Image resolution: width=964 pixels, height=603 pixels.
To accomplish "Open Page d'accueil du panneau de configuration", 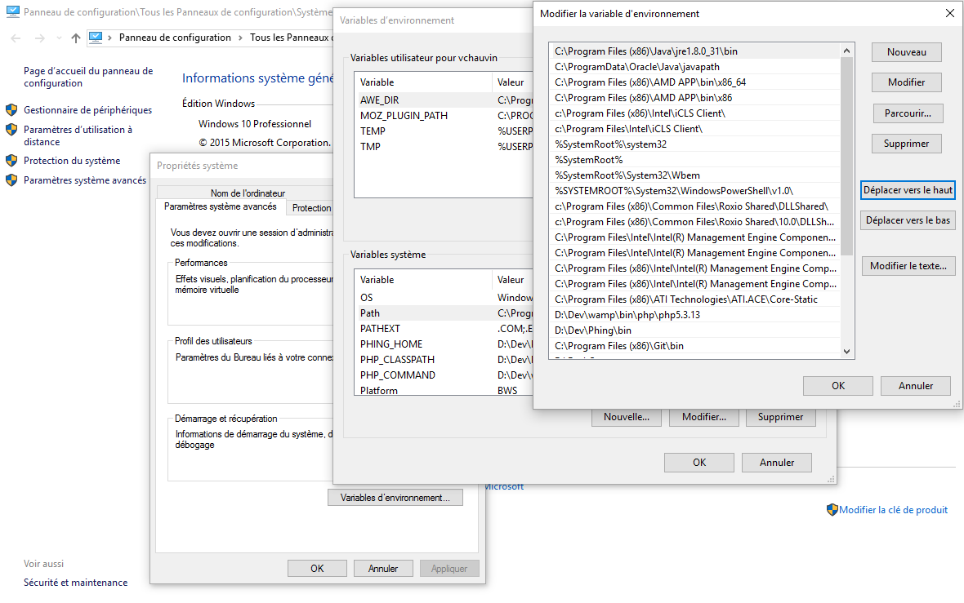I will (88, 78).
